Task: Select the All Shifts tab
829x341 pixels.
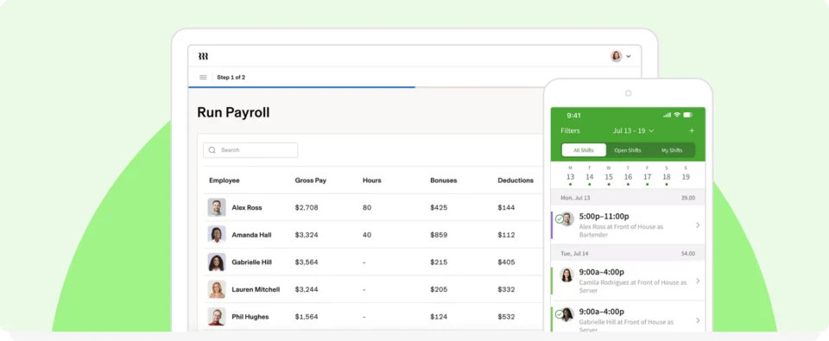Action: coord(584,150)
